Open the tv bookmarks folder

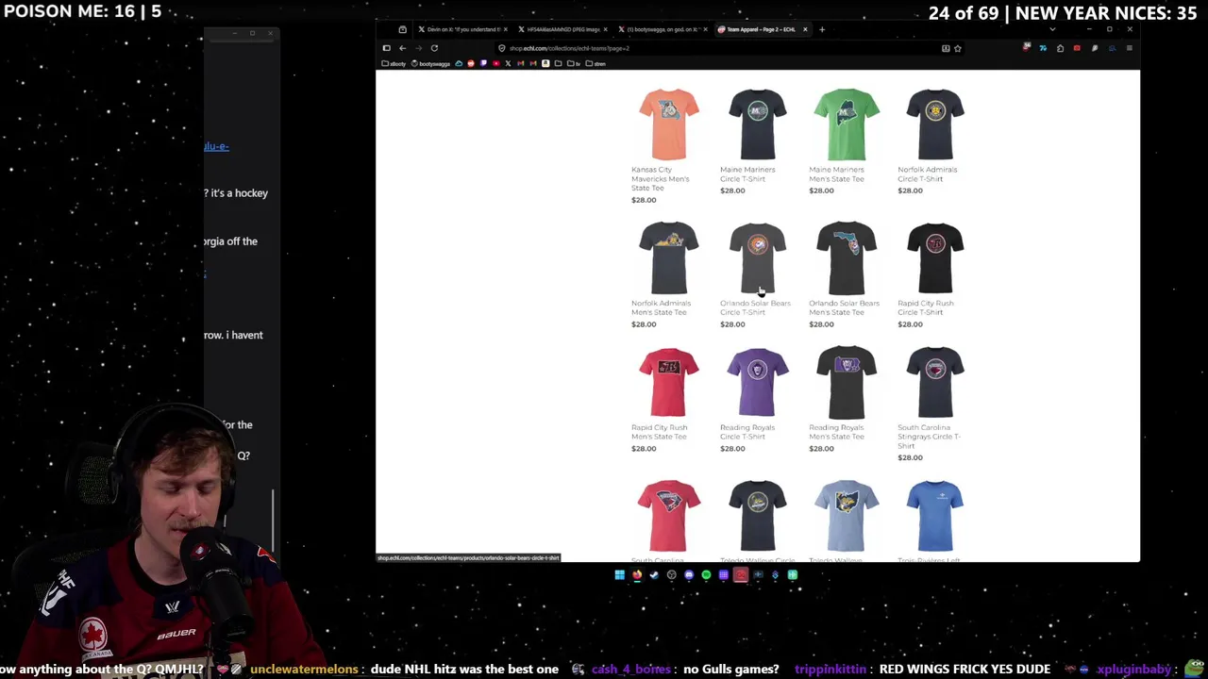[574, 63]
